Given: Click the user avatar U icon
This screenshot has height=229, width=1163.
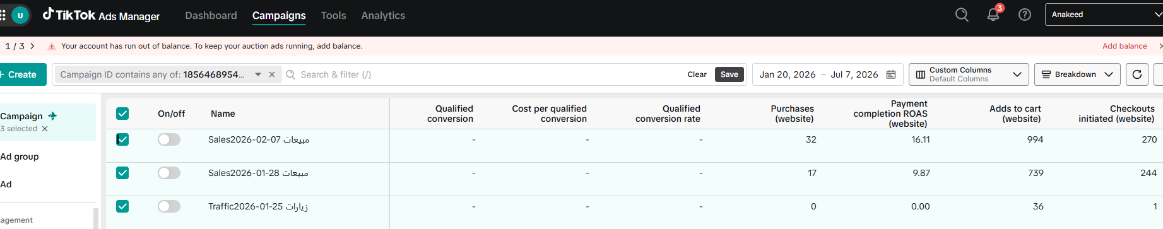Looking at the screenshot, I should point(20,15).
